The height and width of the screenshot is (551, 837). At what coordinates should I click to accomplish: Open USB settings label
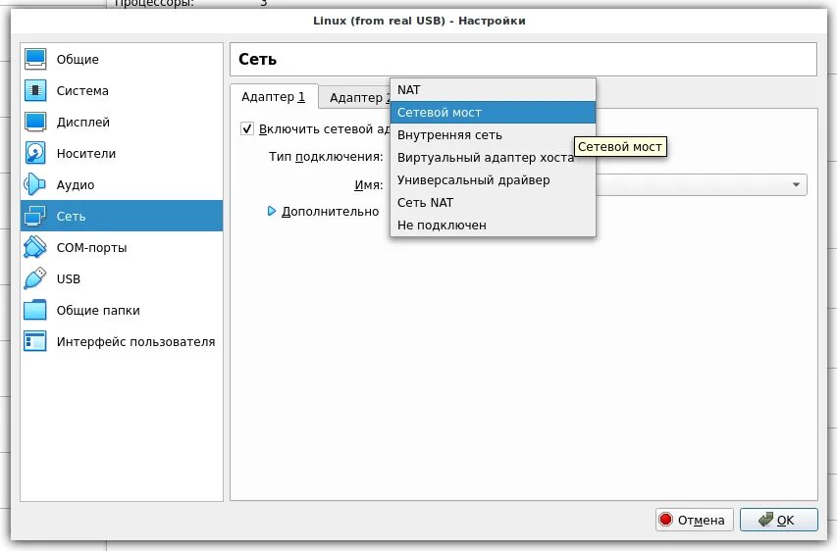click(x=69, y=279)
